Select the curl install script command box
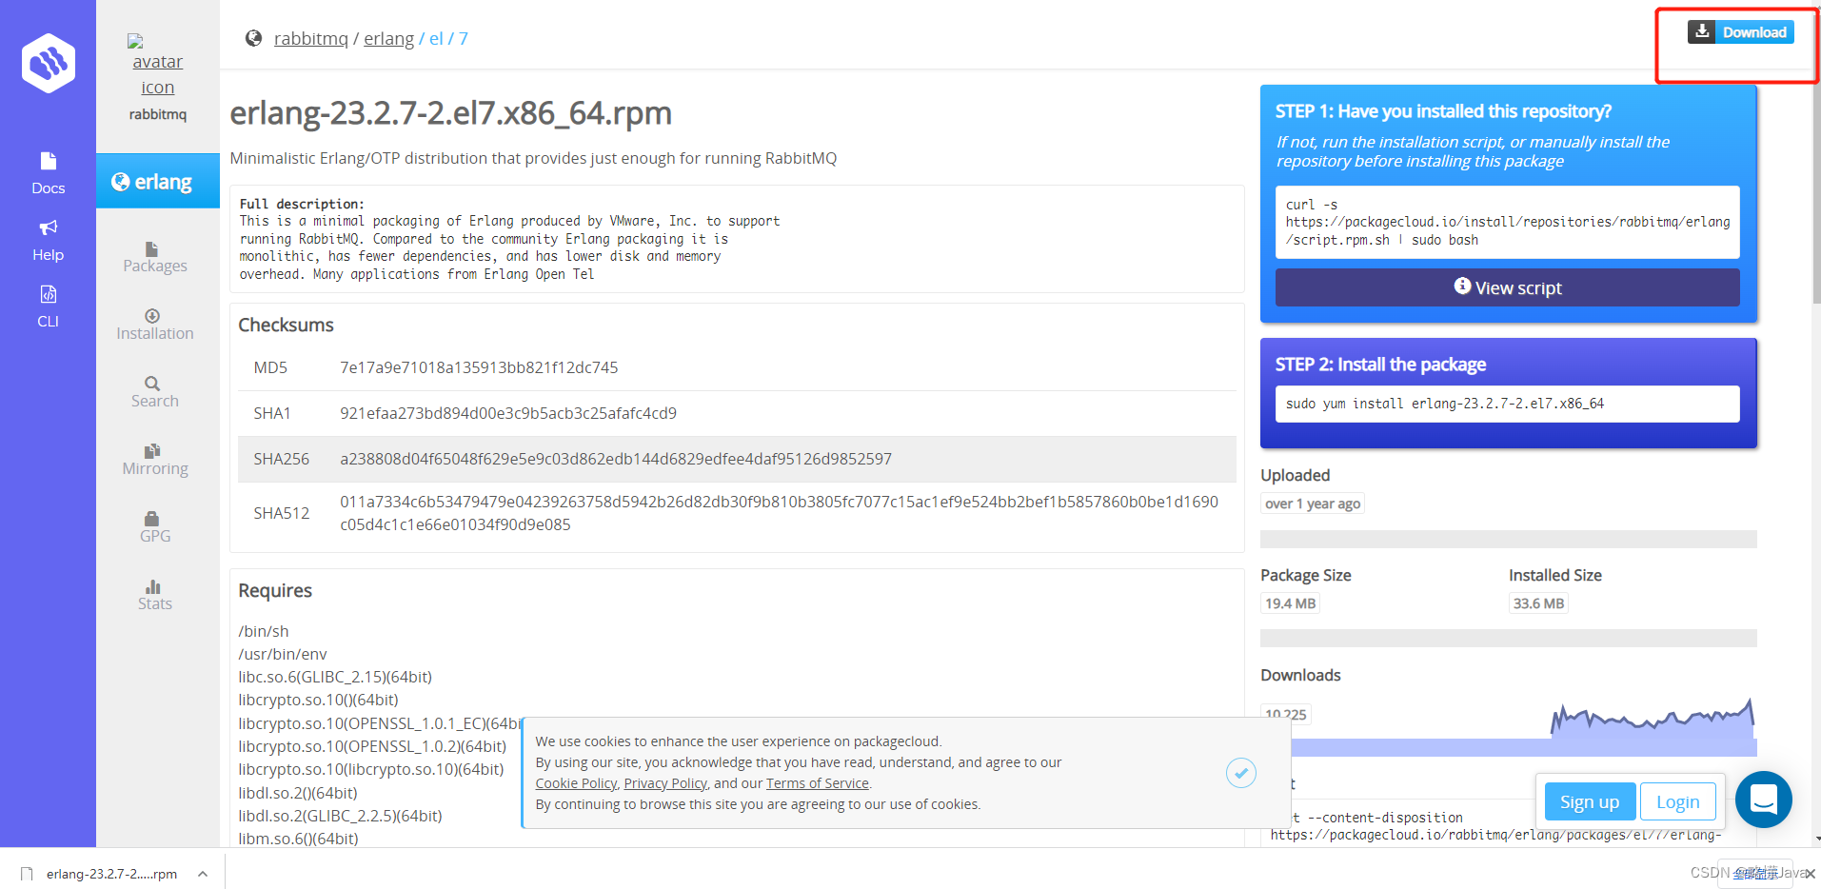Screen dimensions: 1821x889 click(x=1508, y=223)
